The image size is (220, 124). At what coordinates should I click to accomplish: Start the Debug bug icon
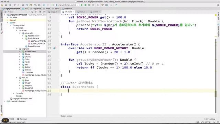(86, 5)
